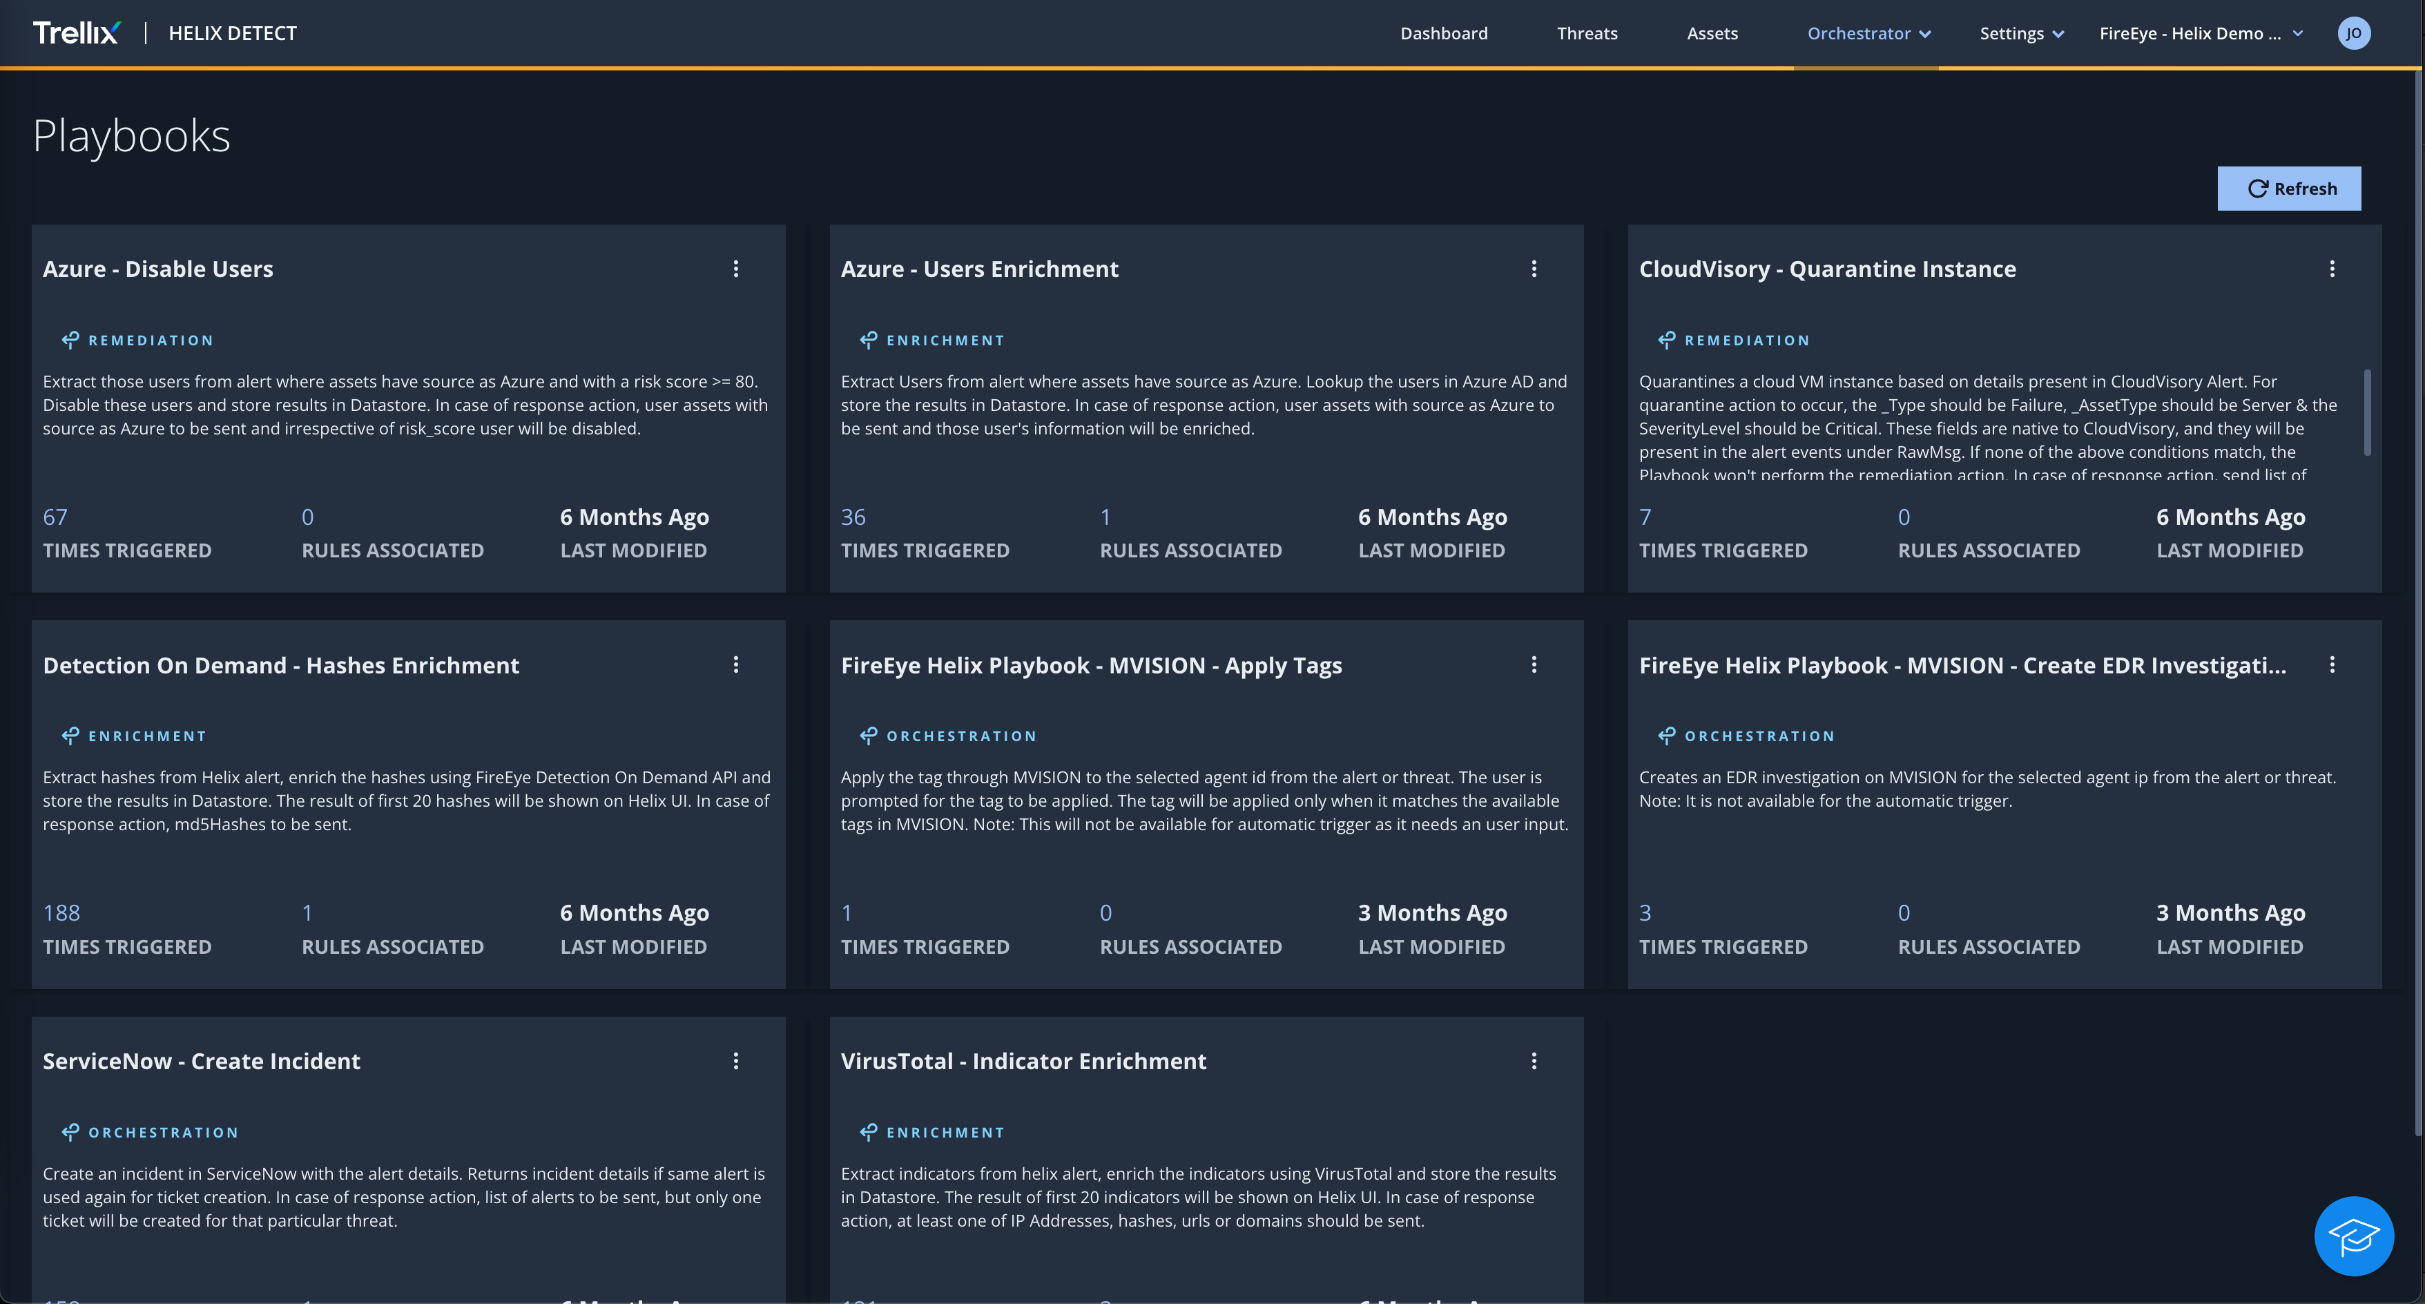Click the Orchestration icon on MVISION - Apply Tags
2425x1304 pixels.
(x=869, y=736)
